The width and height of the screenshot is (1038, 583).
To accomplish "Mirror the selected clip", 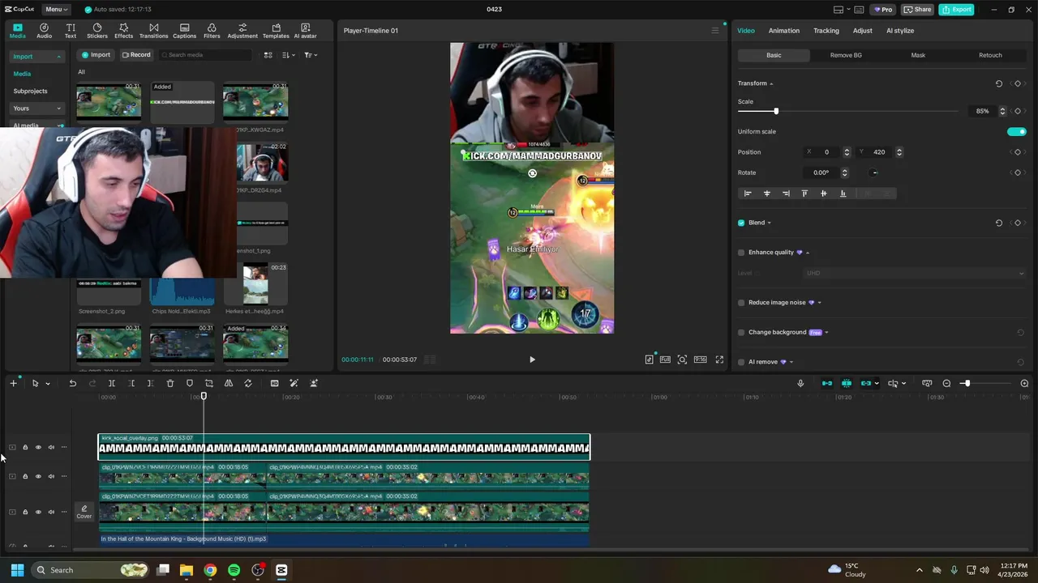I will 228,383.
